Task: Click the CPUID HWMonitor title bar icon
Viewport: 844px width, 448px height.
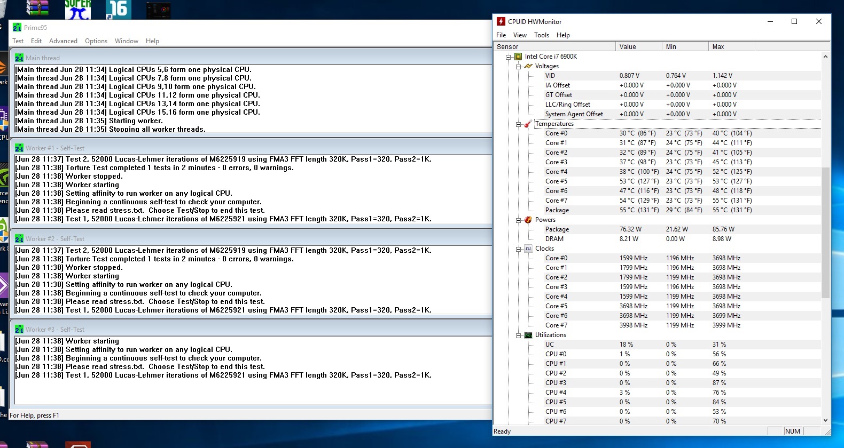Action: (x=501, y=21)
